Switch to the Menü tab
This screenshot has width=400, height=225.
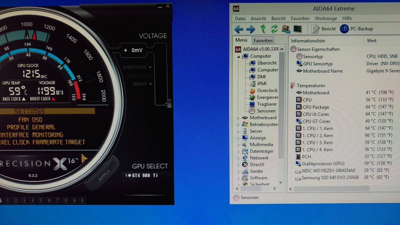pos(242,40)
